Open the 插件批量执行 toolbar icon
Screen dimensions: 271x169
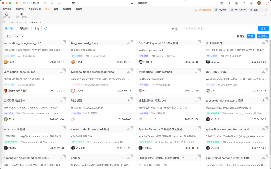pyautogui.click(x=21, y=15)
